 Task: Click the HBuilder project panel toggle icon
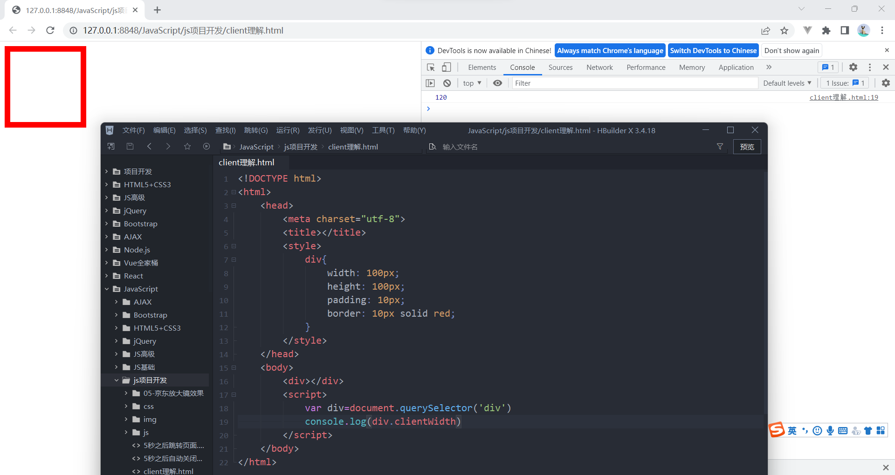point(111,146)
